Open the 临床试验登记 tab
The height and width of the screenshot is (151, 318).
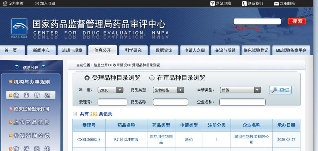coord(256,50)
